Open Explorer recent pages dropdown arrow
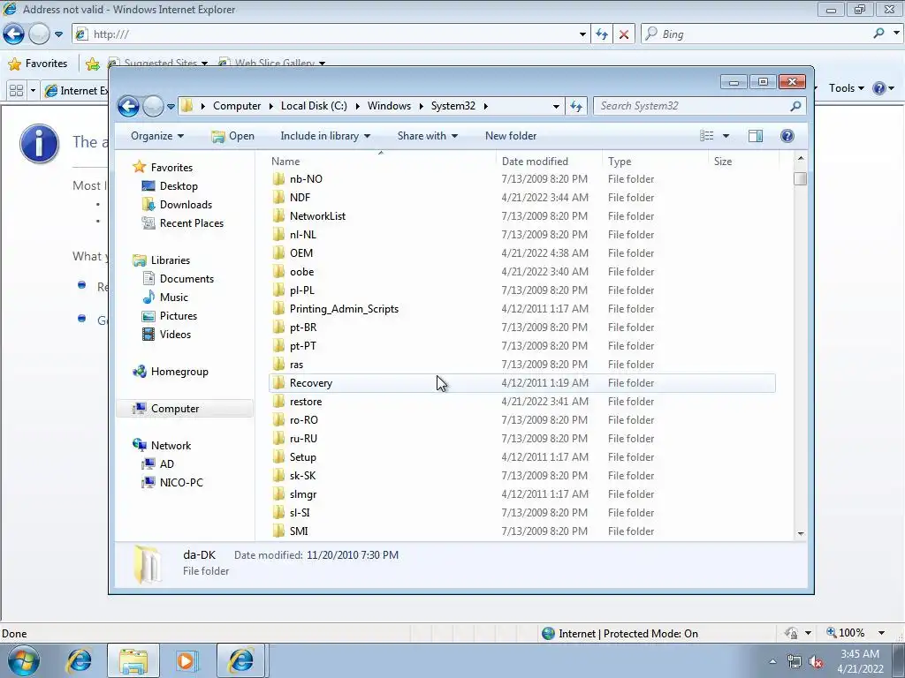The image size is (905, 678). 171,106
